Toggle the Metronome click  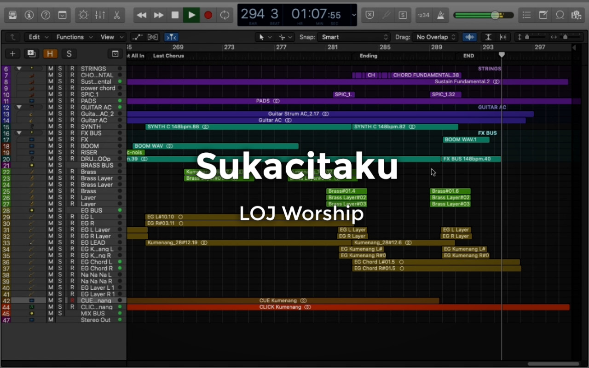(x=440, y=15)
